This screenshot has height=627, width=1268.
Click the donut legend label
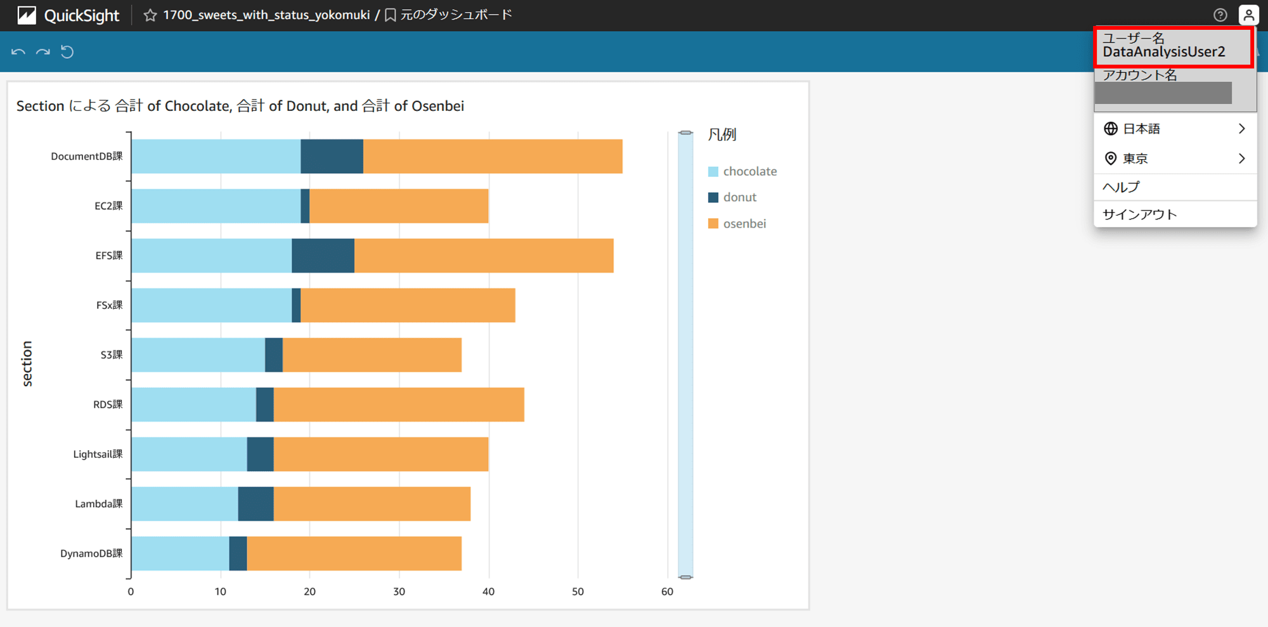tap(740, 197)
